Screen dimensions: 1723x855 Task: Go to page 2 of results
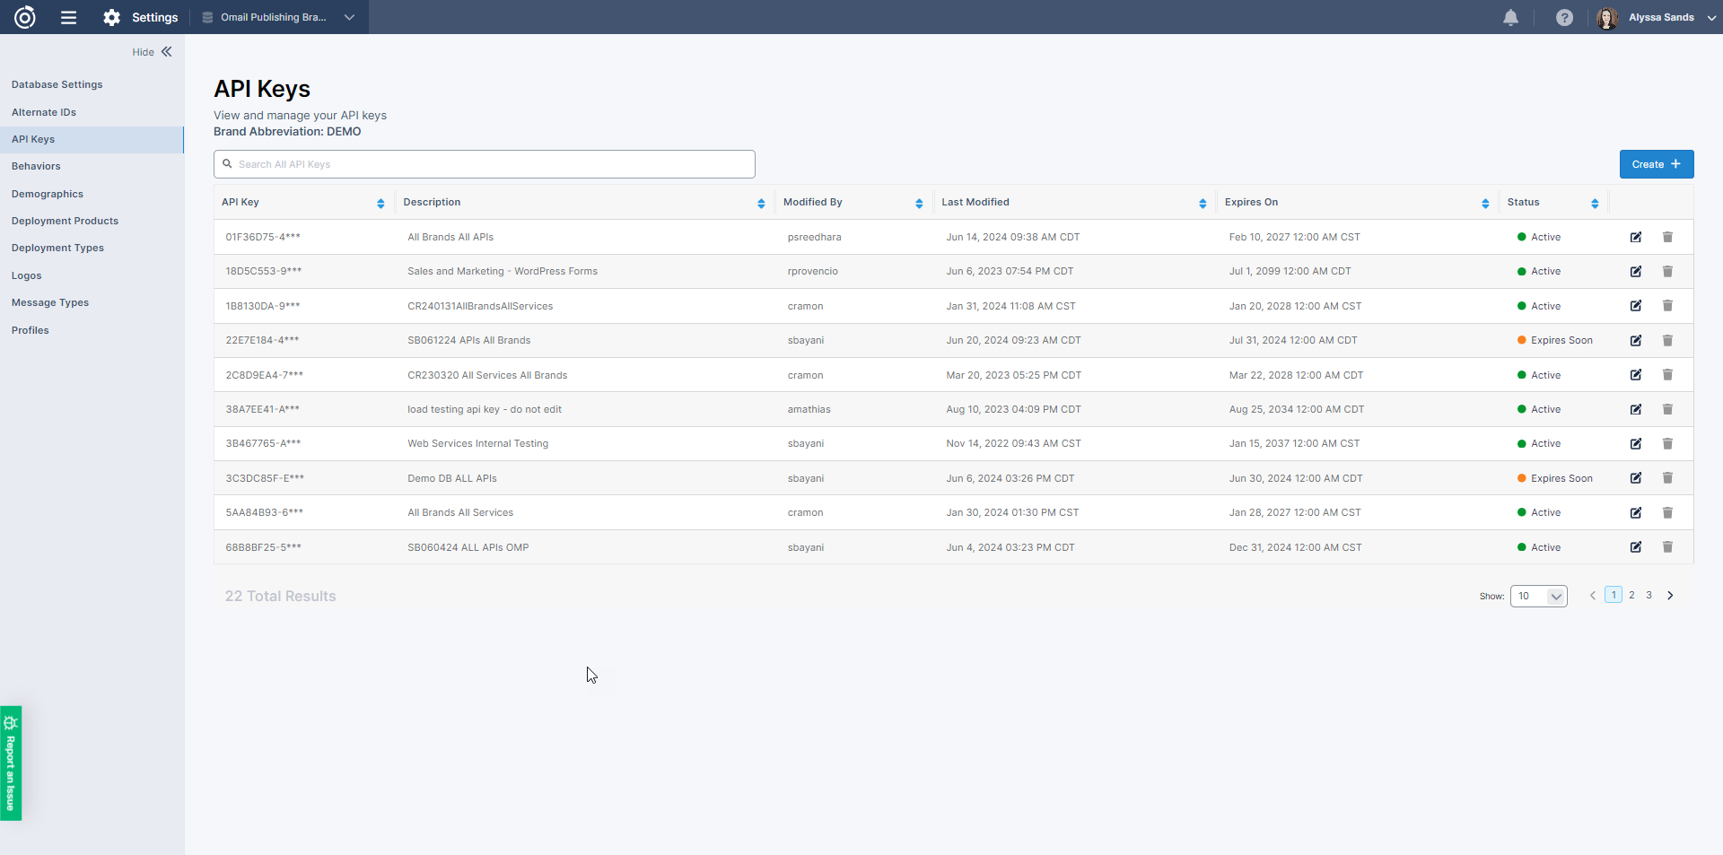coord(1631,595)
